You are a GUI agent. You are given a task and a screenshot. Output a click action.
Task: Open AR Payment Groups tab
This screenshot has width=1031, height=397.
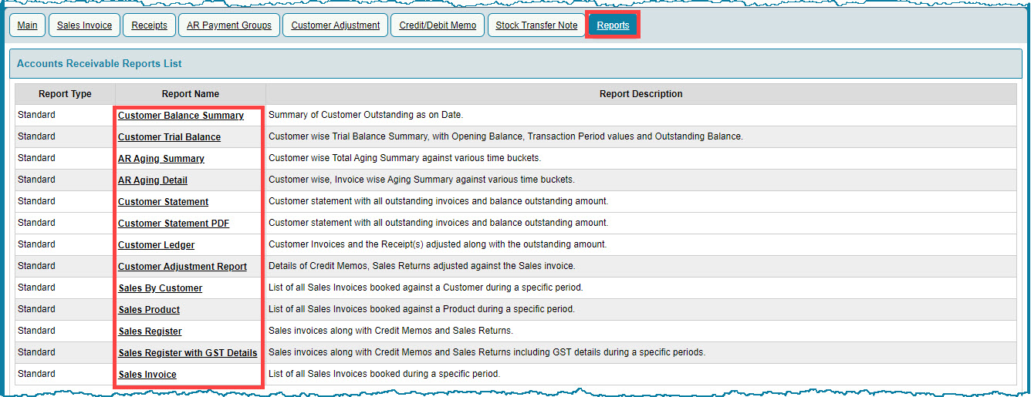229,25
